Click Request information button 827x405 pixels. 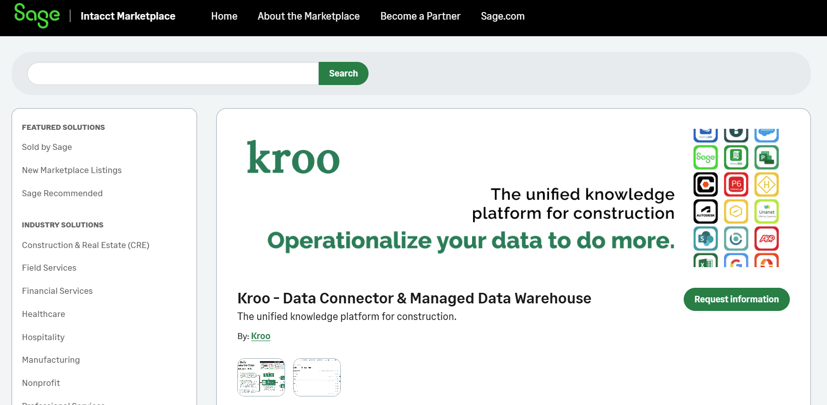click(x=737, y=299)
